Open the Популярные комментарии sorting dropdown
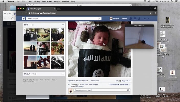 [119, 84]
